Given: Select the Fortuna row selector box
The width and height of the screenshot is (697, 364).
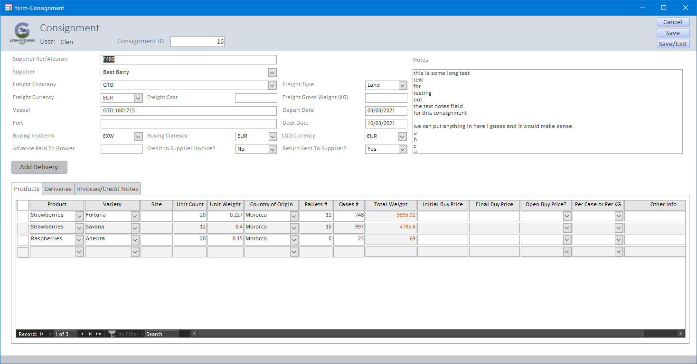Looking at the screenshot, I should [x=23, y=217].
